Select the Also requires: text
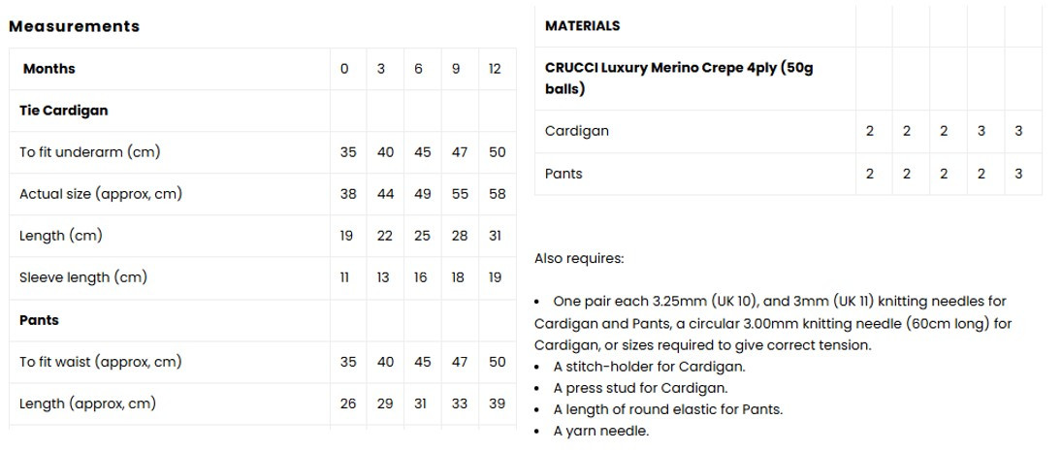This screenshot has height=452, width=1062. pos(579,259)
